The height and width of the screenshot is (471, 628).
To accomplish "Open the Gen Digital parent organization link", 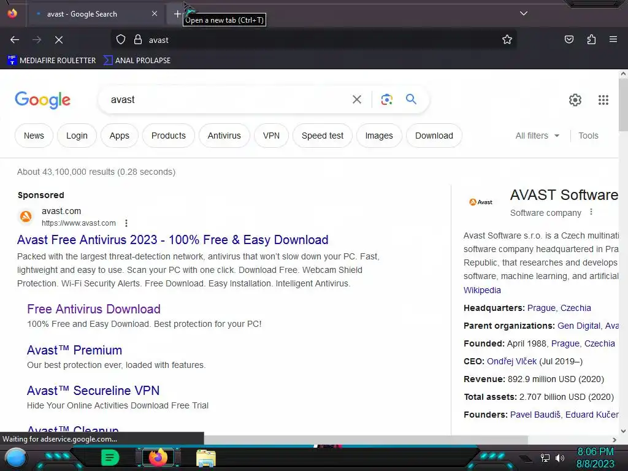I will click(579, 326).
